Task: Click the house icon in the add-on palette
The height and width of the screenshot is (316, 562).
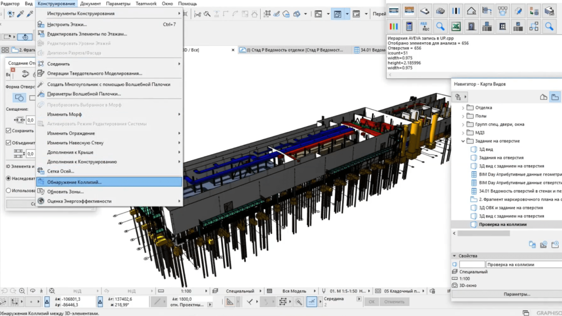Action: [x=471, y=10]
